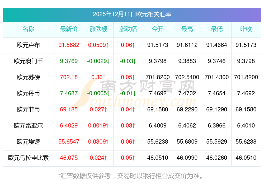Select the 涨跌额 column header

click(98, 29)
